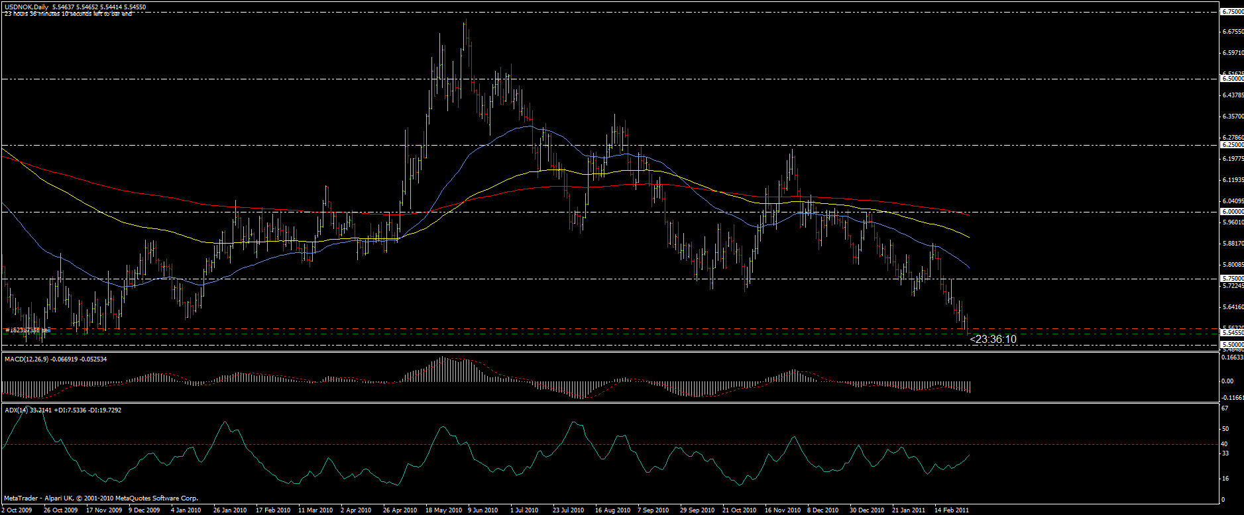Click the 26 Jan 2010 date label
This screenshot has height=515, width=1244.
(x=230, y=510)
